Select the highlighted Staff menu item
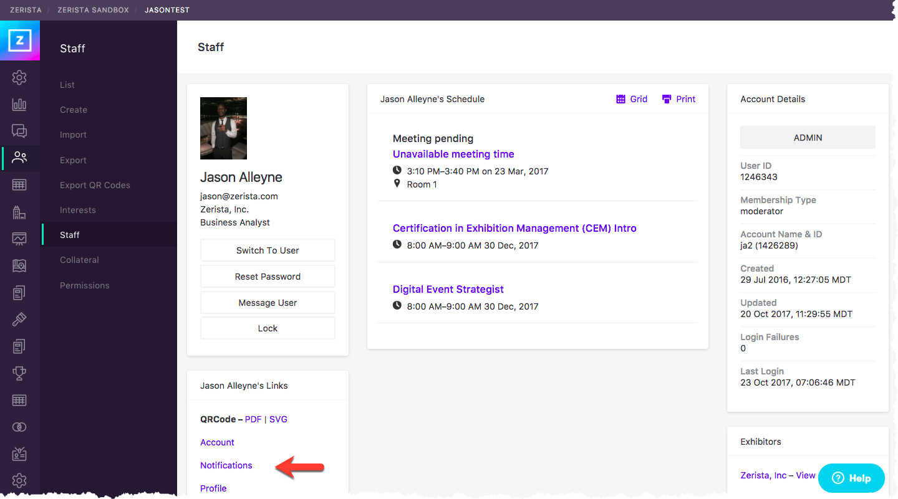The height and width of the screenshot is (499, 898). coord(109,235)
